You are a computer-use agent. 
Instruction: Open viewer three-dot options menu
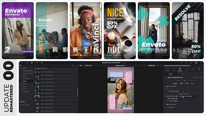(x=162, y=65)
